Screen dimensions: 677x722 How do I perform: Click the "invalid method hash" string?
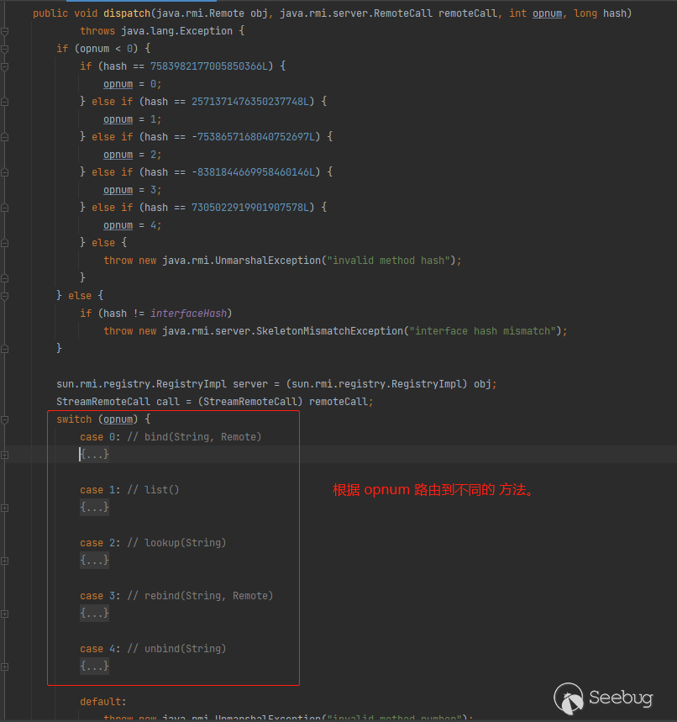(x=388, y=261)
